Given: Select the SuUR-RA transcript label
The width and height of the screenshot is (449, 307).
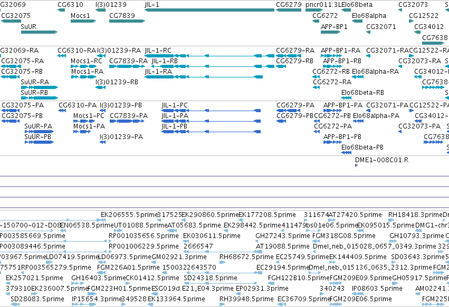Looking at the screenshot, I should pos(35,82).
